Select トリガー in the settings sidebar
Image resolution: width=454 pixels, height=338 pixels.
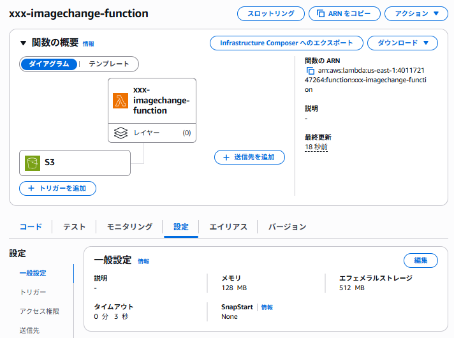33,292
